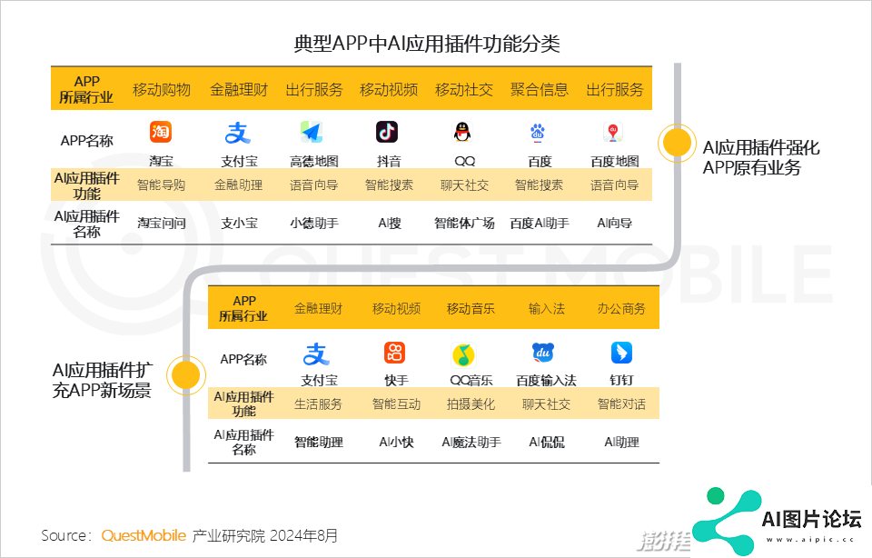Image resolution: width=872 pixels, height=558 pixels.
Task: Click the 淘宝问问 plugin name
Action: (x=162, y=223)
